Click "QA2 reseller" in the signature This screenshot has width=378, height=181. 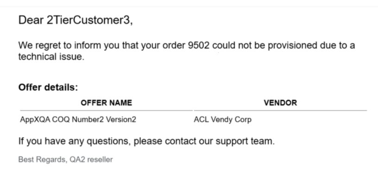91,159
